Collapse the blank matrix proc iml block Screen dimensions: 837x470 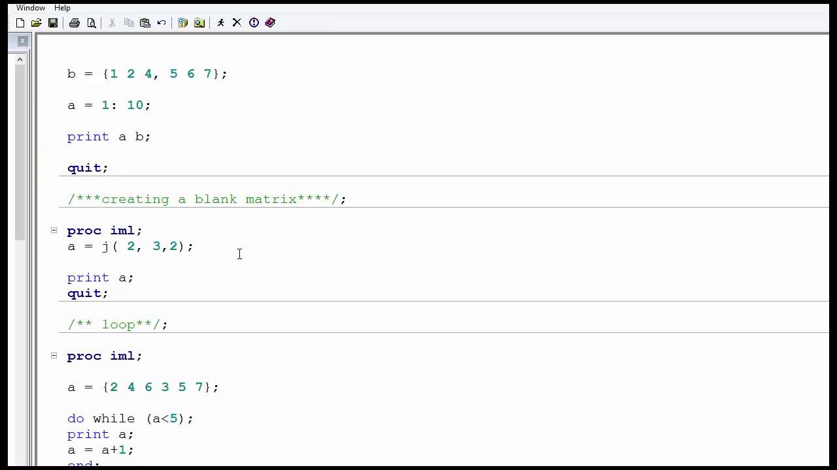tap(54, 230)
